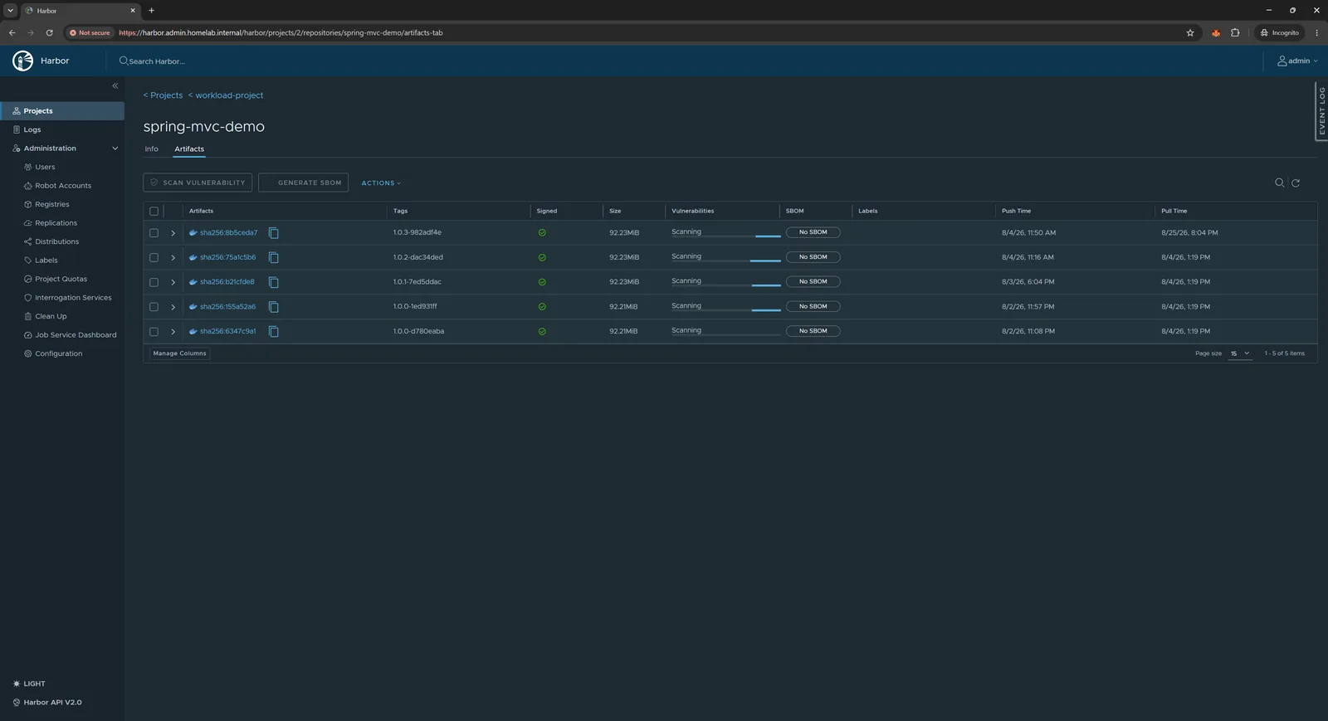Click scan progress bar for sha256:75a1c5b6

[726, 261]
